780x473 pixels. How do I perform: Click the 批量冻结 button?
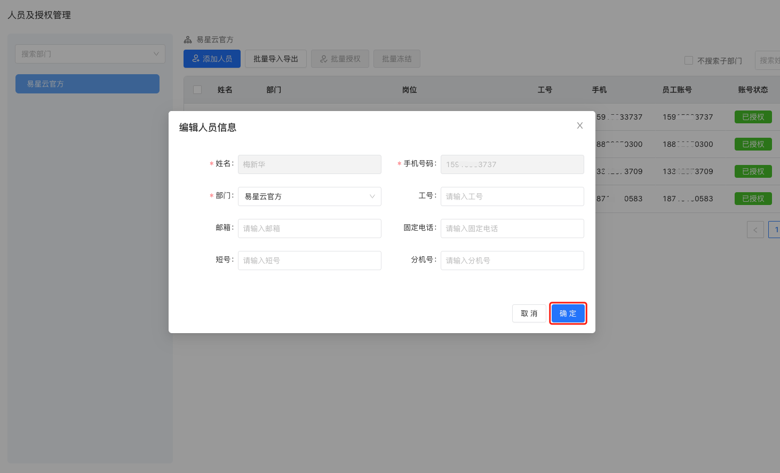pyautogui.click(x=397, y=59)
